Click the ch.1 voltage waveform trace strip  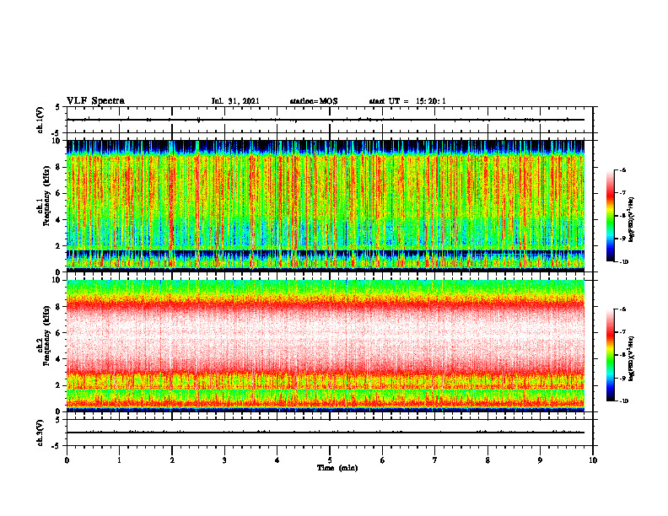pyautogui.click(x=326, y=120)
